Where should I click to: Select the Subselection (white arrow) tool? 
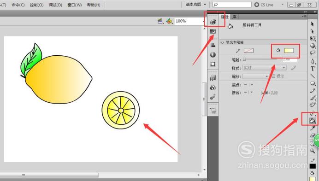click(x=313, y=31)
